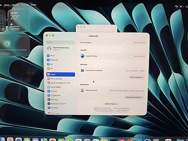Select the Ağ (Network) sidebar item
The width and height of the screenshot is (188, 141).
click(x=61, y=64)
